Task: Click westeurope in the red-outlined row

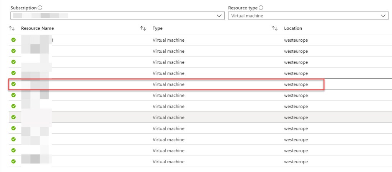Action: coord(296,84)
